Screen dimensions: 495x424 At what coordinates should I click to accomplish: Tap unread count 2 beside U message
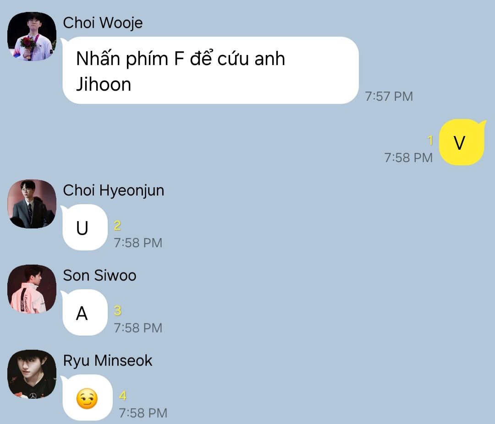(x=117, y=226)
